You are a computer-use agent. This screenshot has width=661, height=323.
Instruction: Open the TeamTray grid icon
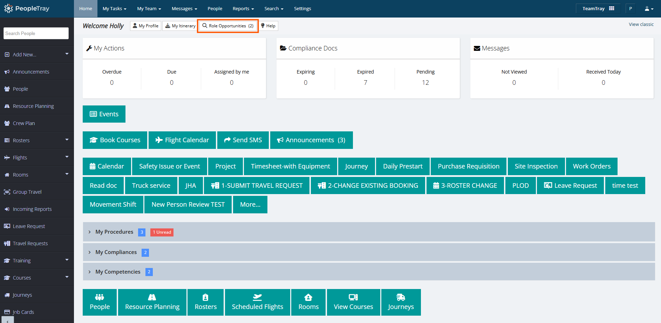tap(612, 8)
